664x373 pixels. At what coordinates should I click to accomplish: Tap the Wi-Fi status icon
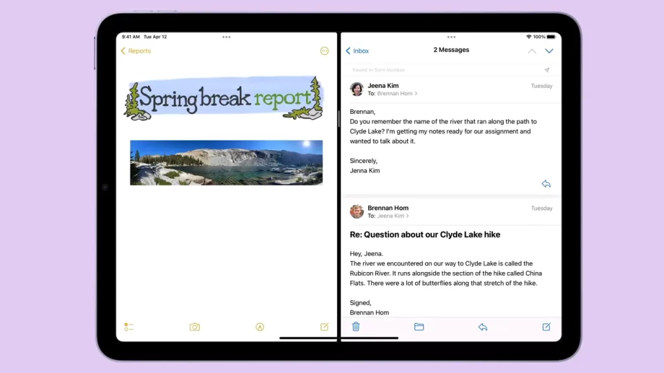click(528, 37)
